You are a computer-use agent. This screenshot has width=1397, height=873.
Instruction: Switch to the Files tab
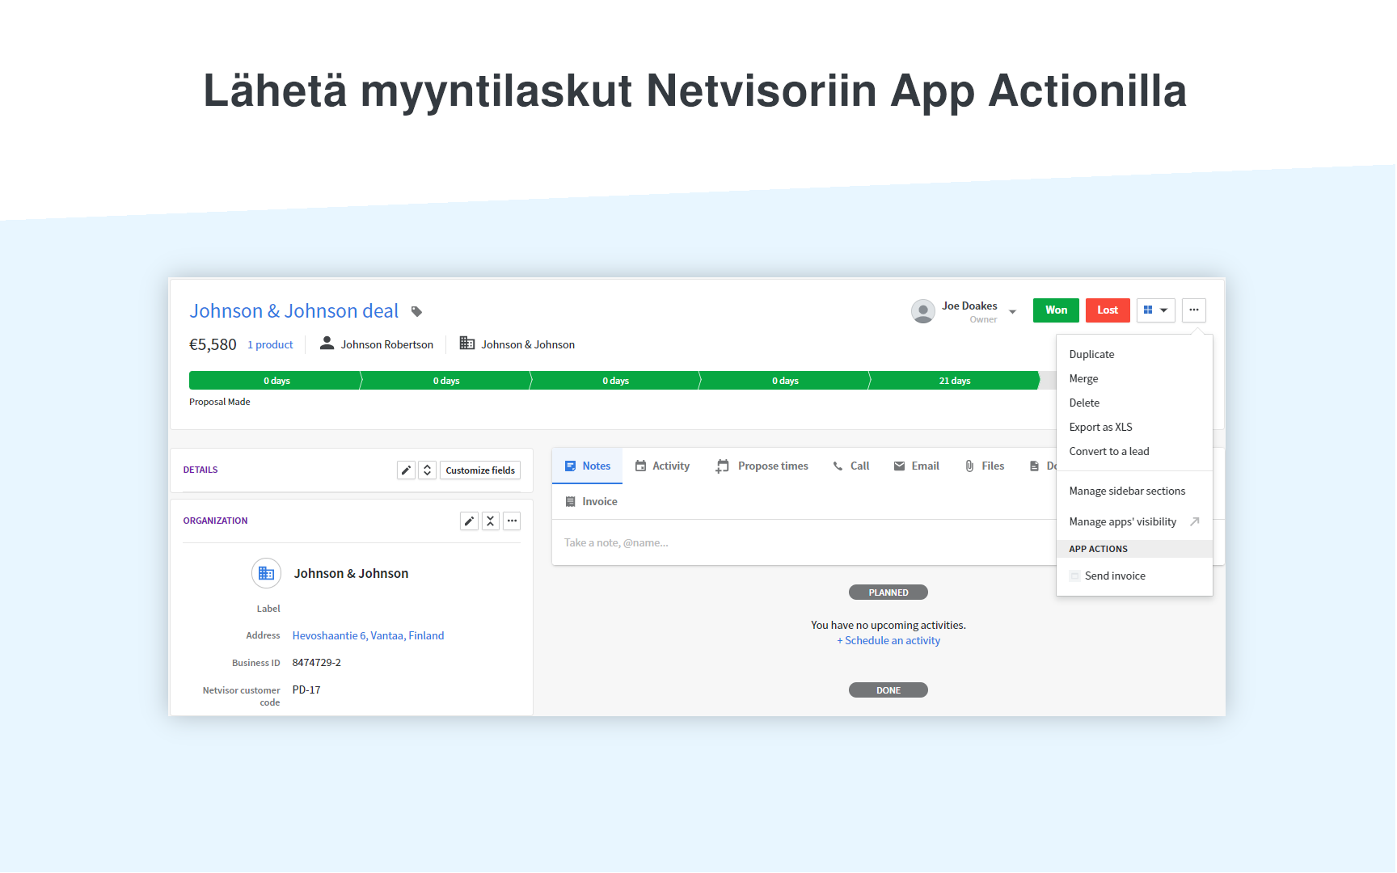(985, 466)
